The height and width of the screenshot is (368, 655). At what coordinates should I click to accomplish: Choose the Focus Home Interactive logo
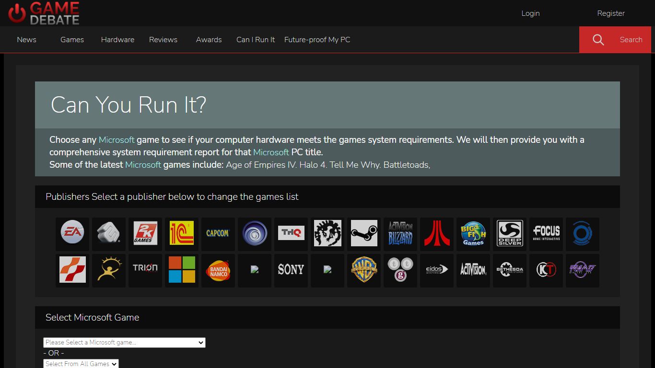tap(546, 233)
